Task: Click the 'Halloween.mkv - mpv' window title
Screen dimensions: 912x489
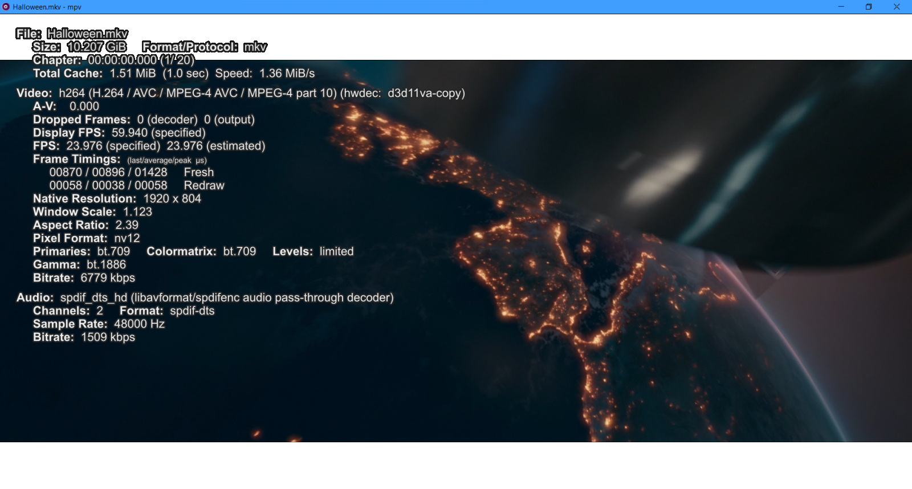Action: 47,7
